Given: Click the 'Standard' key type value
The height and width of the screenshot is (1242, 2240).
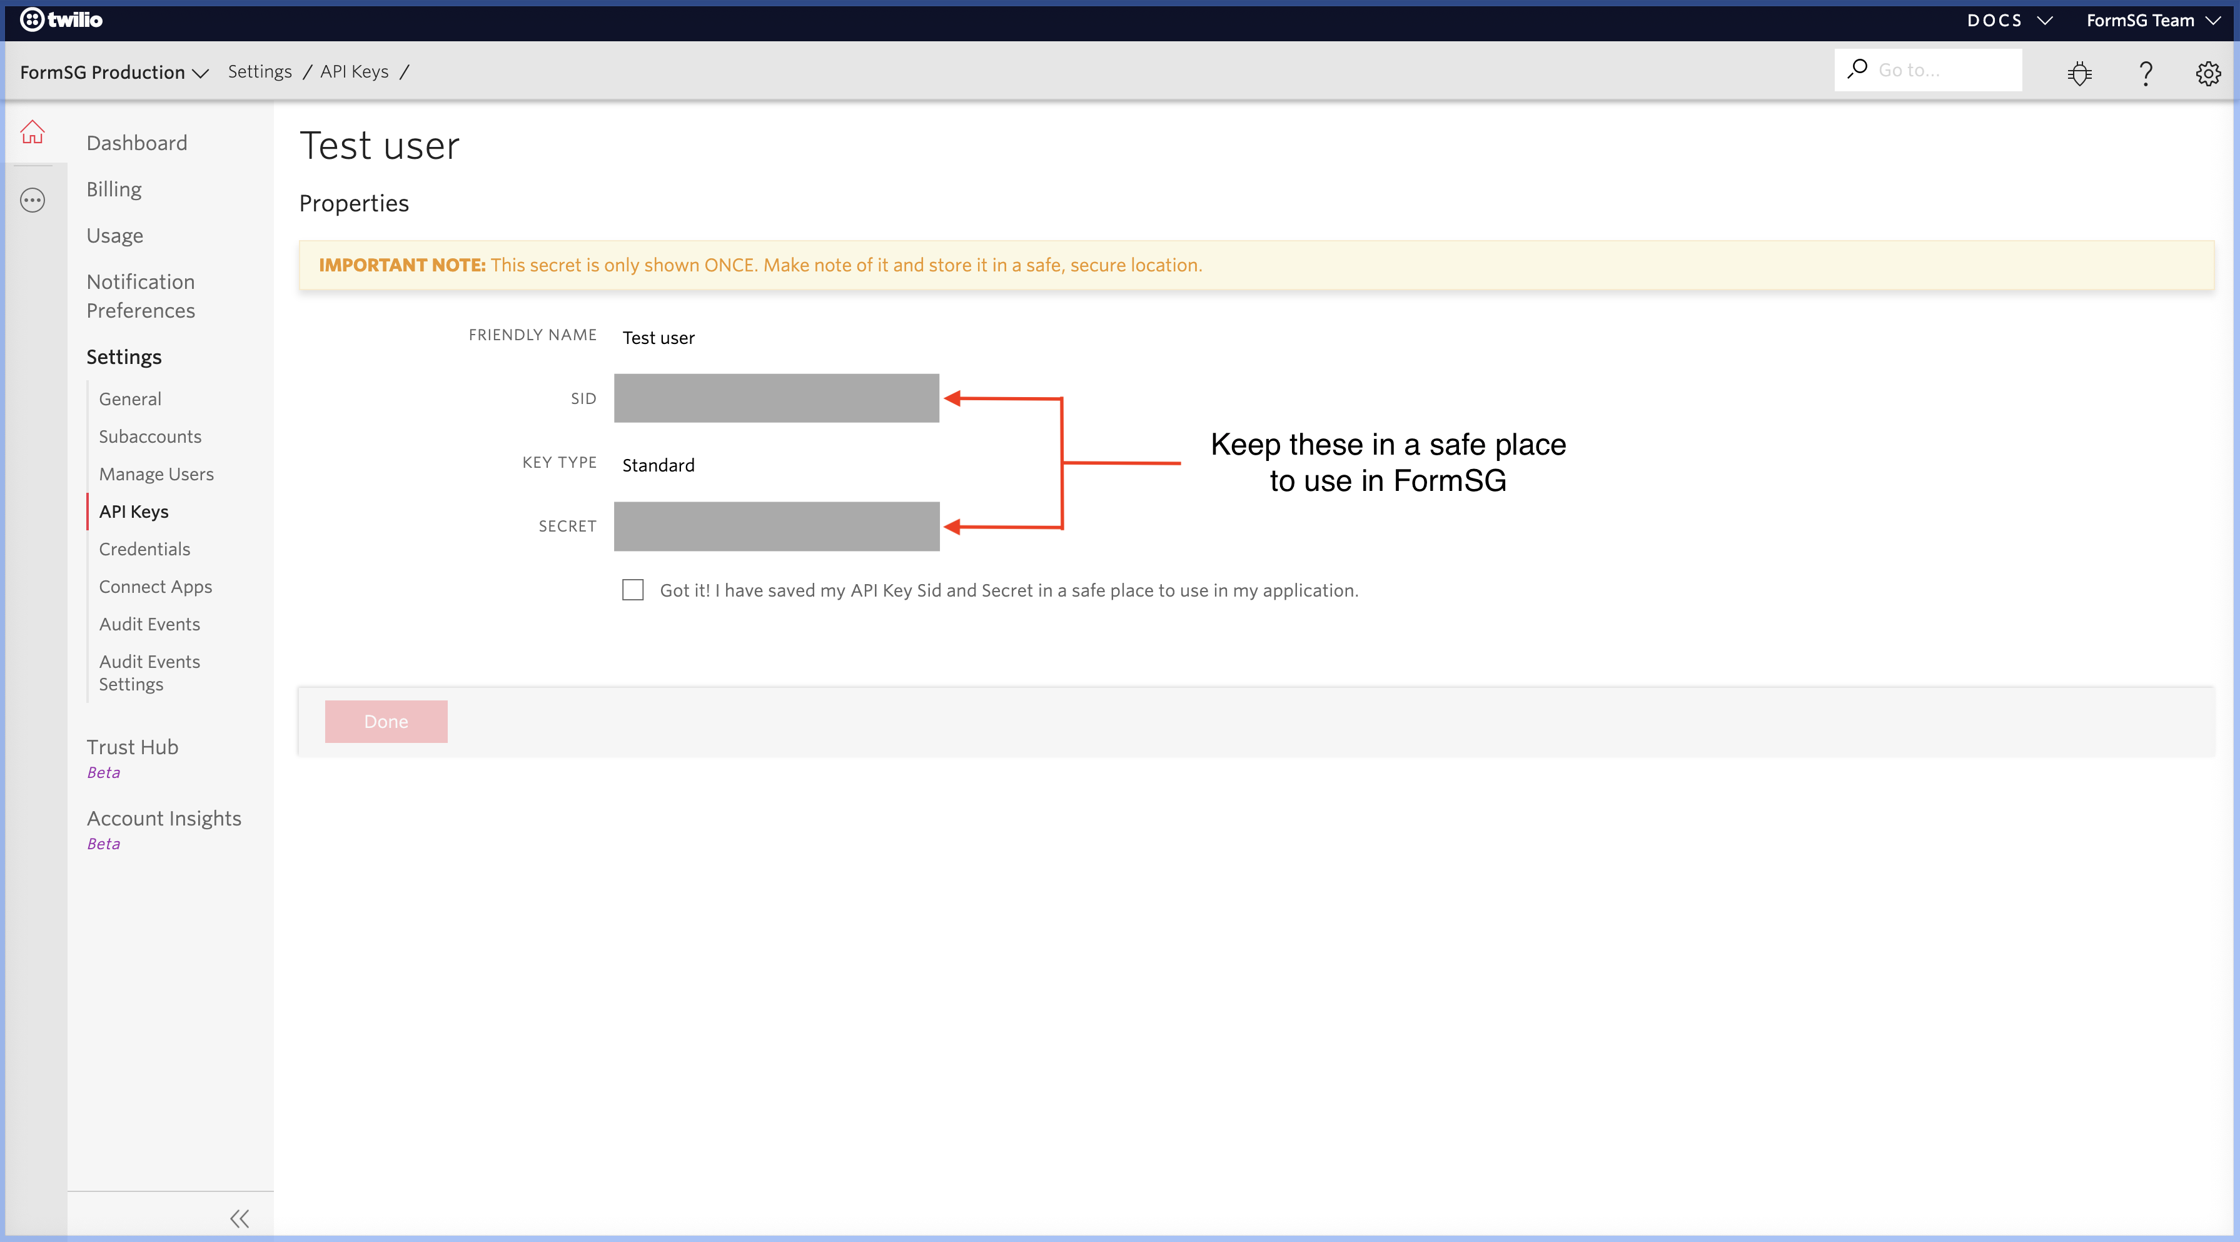Looking at the screenshot, I should point(658,465).
